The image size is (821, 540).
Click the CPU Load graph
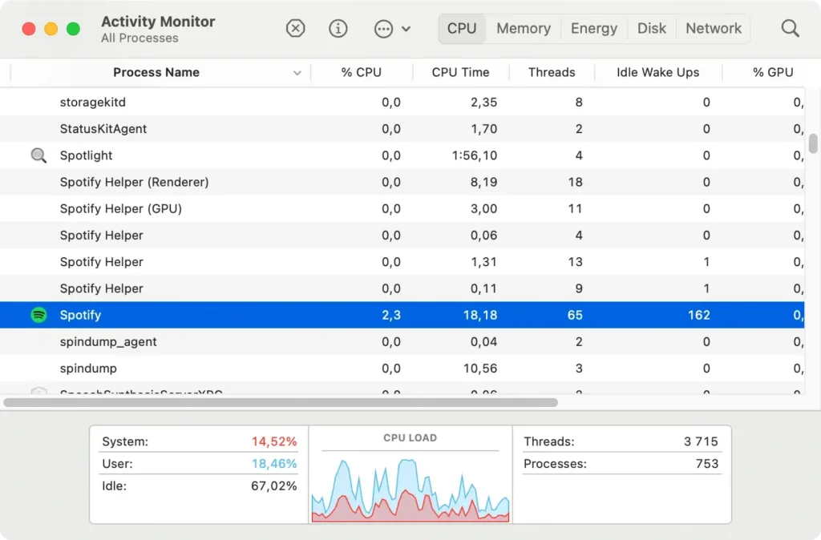(x=410, y=485)
